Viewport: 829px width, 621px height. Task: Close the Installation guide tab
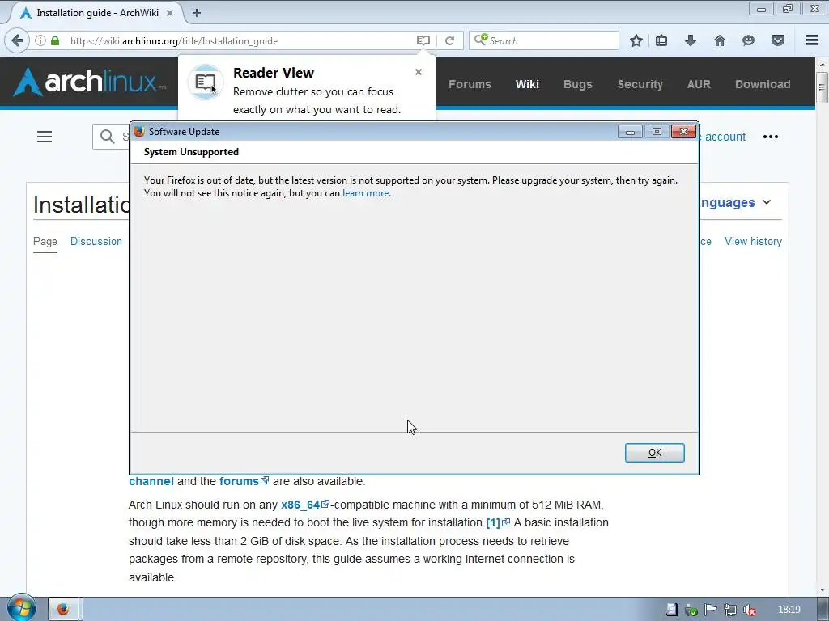[x=170, y=13]
